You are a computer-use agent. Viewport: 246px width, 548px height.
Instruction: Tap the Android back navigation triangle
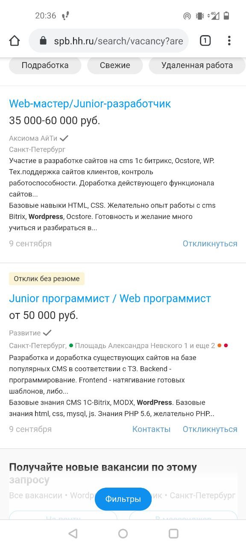click(x=73, y=533)
